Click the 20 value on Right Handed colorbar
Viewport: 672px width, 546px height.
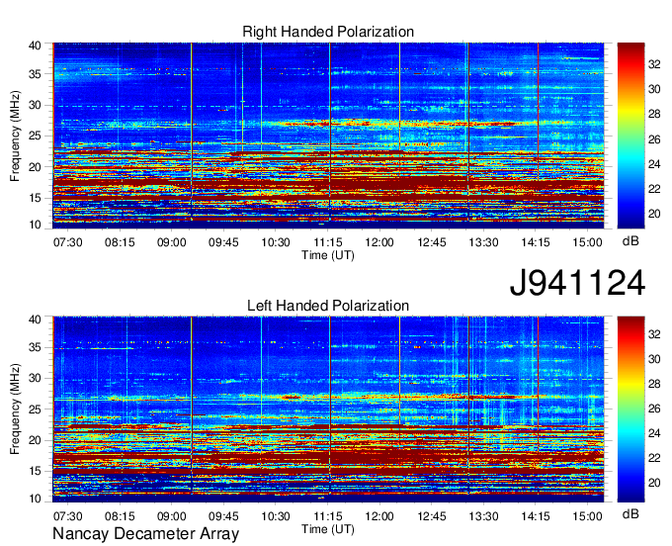pos(654,214)
